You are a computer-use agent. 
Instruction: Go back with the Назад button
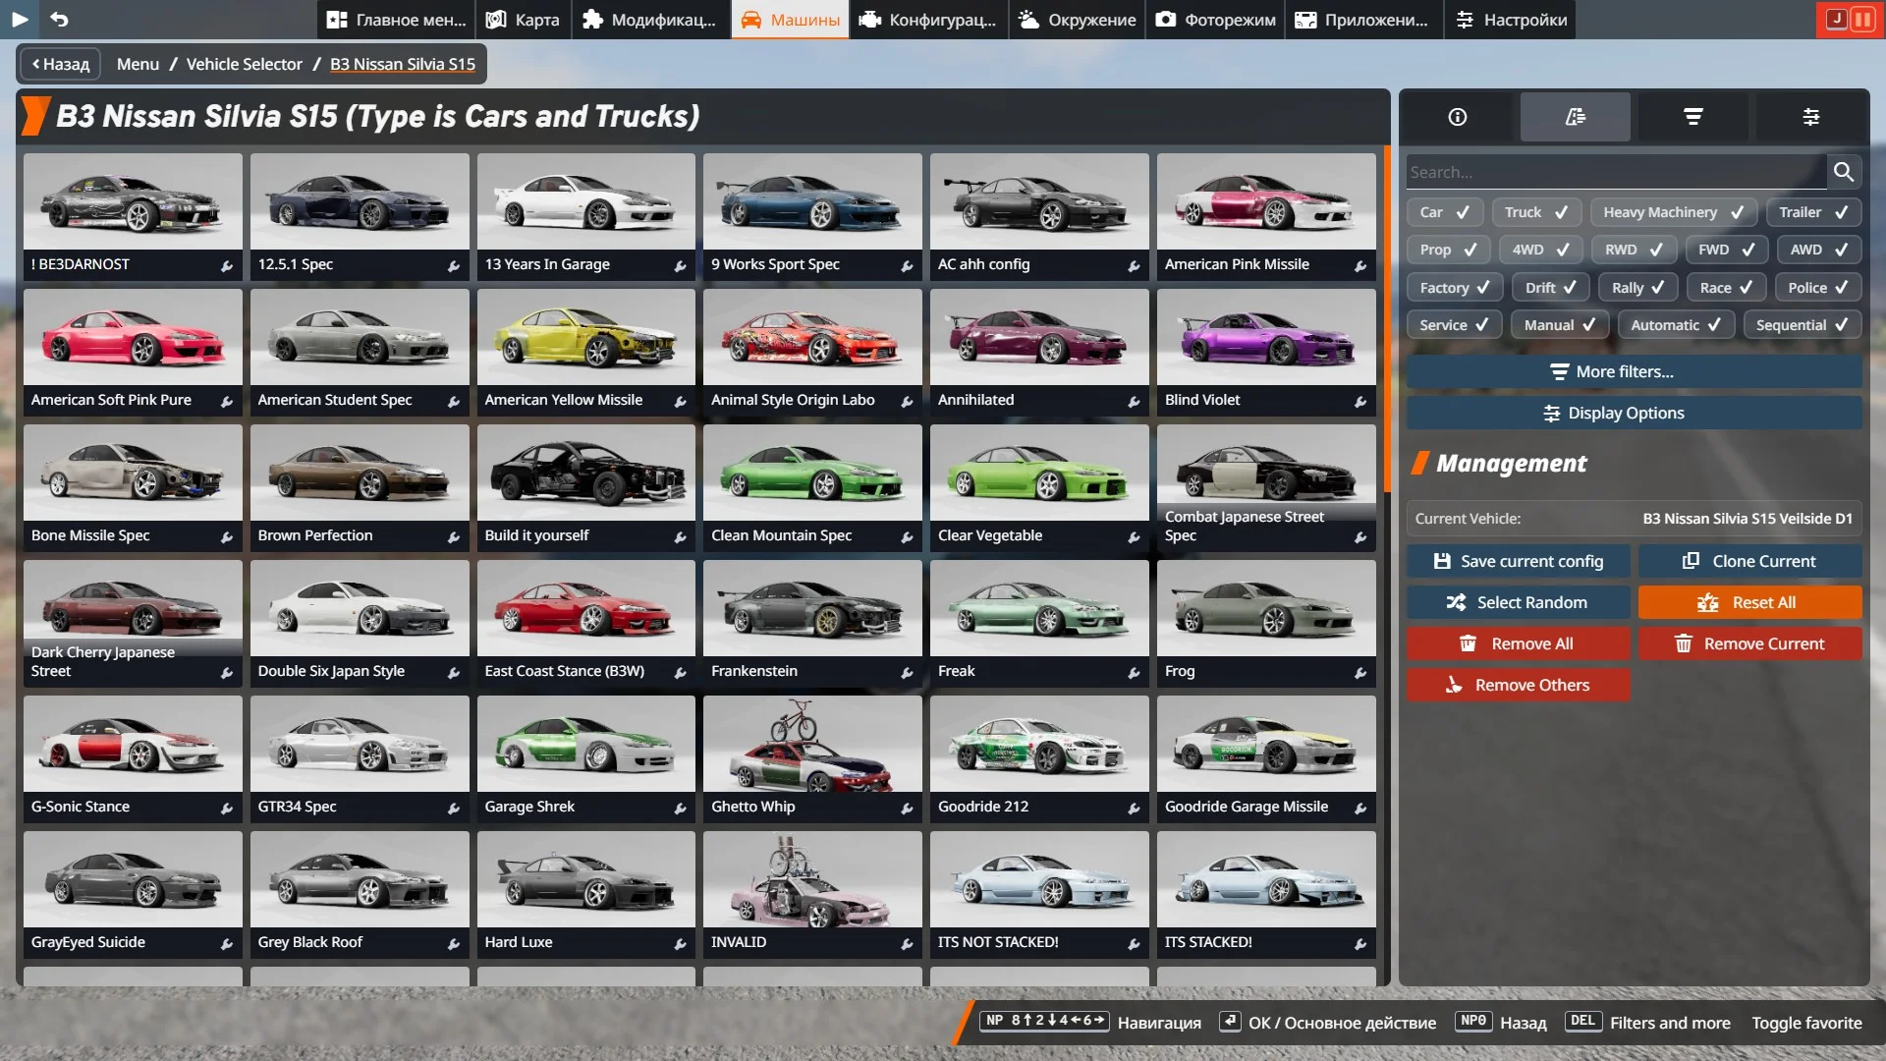point(61,64)
